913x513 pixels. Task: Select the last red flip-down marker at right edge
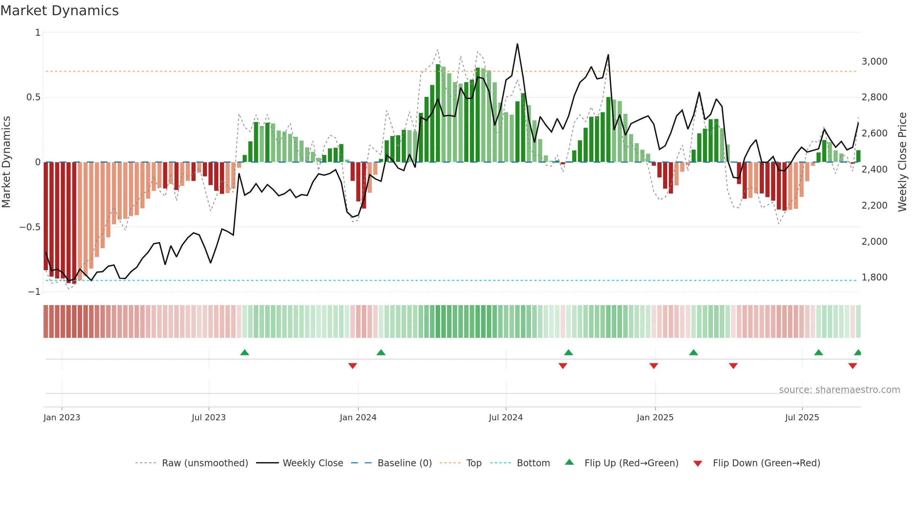[x=853, y=366]
